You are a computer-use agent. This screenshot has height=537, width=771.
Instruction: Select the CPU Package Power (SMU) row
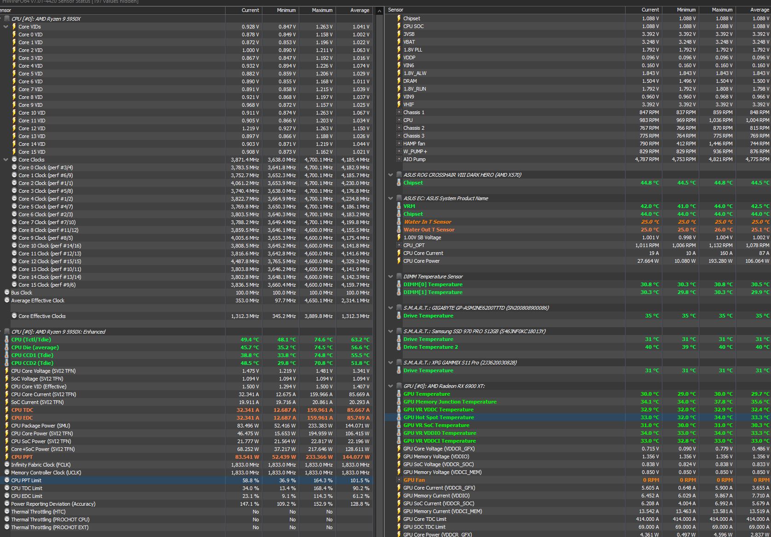click(186, 426)
